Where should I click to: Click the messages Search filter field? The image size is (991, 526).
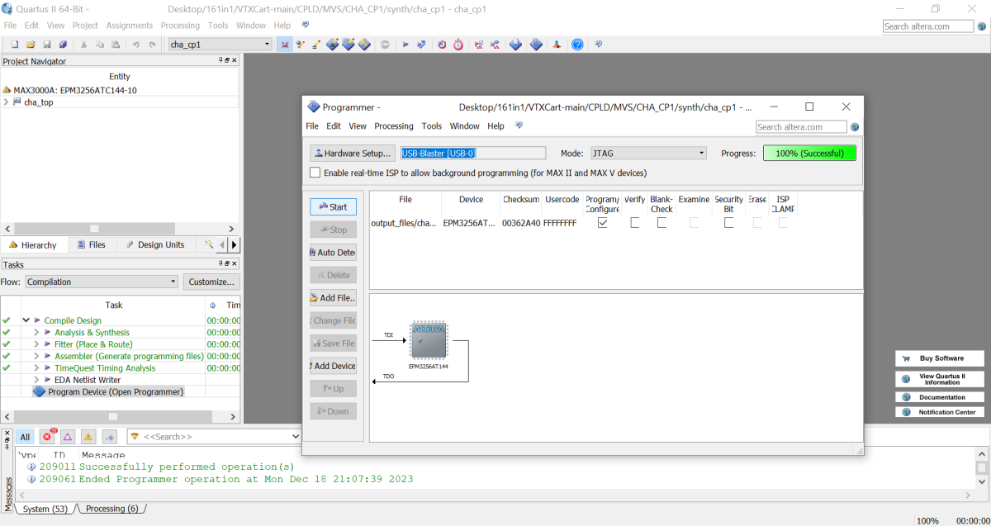click(x=215, y=436)
